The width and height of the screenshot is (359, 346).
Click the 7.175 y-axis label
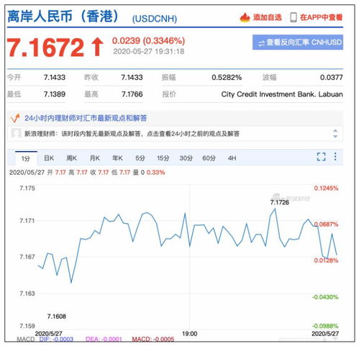click(x=27, y=188)
